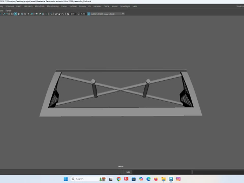Toggle motion blur icon in panel toolbar
Image resolution: width=244 pixels, height=183 pixels.
point(40,14)
